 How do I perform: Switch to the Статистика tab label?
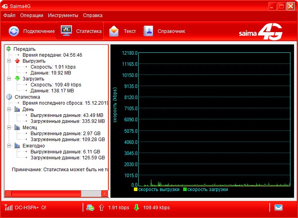pyautogui.click(x=89, y=31)
